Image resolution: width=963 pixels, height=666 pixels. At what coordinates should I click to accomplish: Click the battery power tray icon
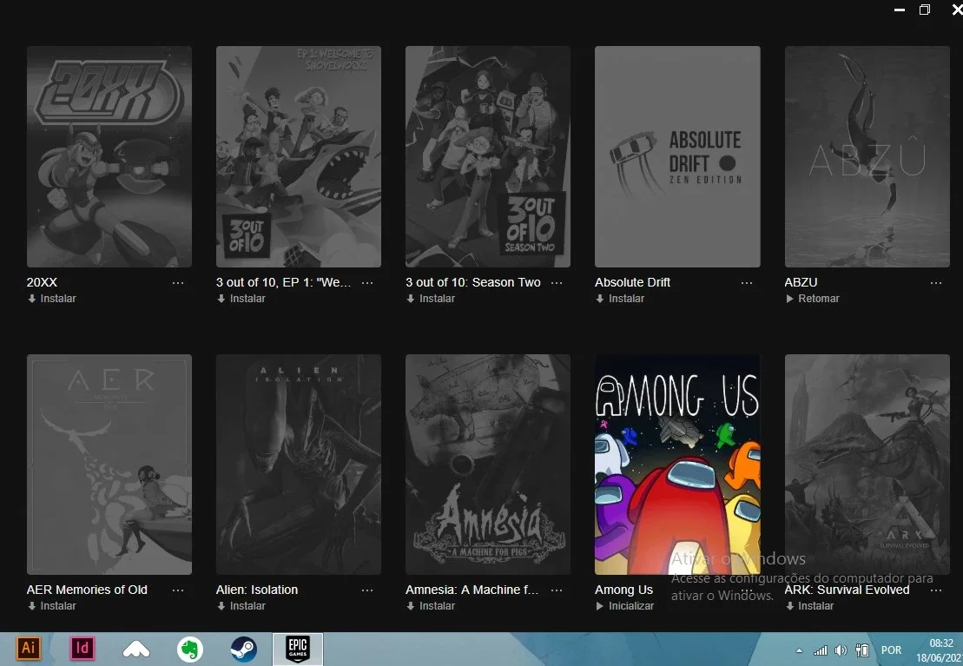[862, 650]
